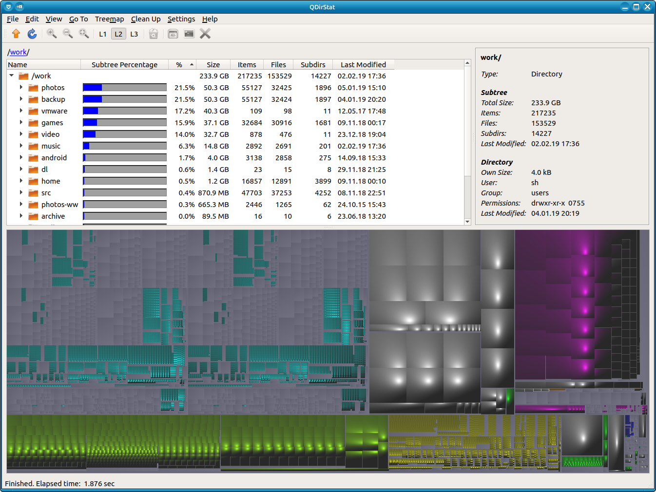Image resolution: width=656 pixels, height=492 pixels.
Task: Zoom in on the treemap
Action: coord(52,34)
